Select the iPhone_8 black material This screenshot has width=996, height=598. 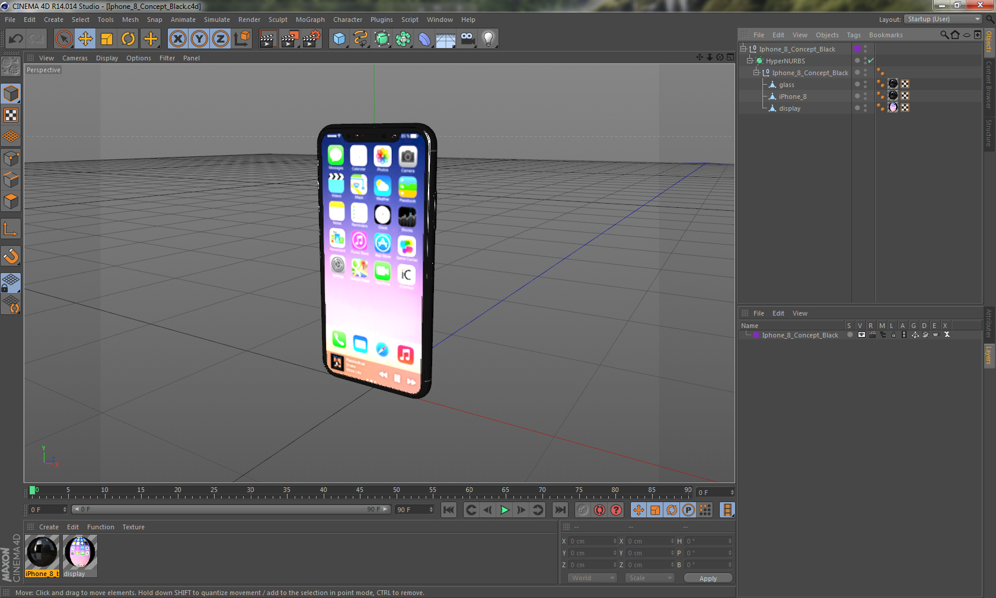pos(42,556)
